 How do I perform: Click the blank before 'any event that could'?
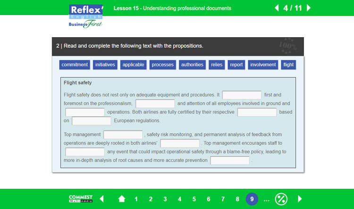click(x=84, y=152)
